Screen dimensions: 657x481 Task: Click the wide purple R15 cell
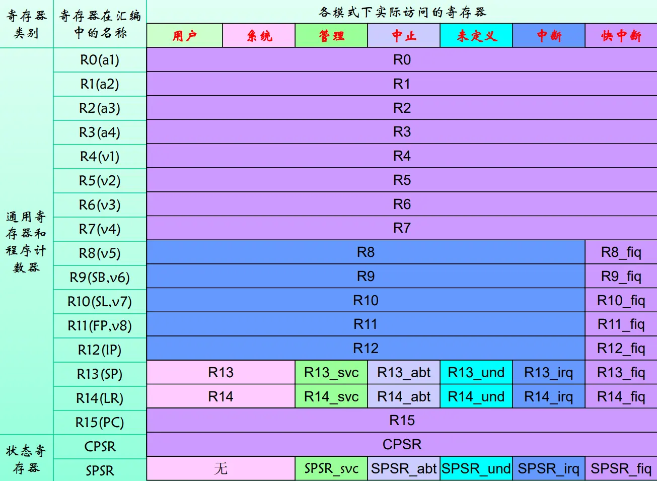[x=402, y=420]
